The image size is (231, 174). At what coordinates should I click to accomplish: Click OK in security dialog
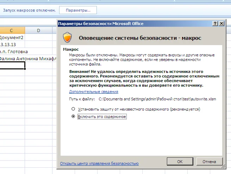(x=180, y=161)
